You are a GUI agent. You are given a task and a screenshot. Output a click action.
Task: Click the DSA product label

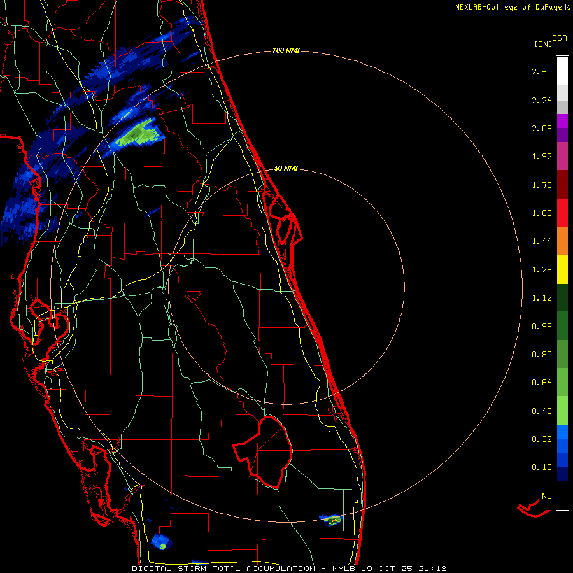[x=560, y=38]
